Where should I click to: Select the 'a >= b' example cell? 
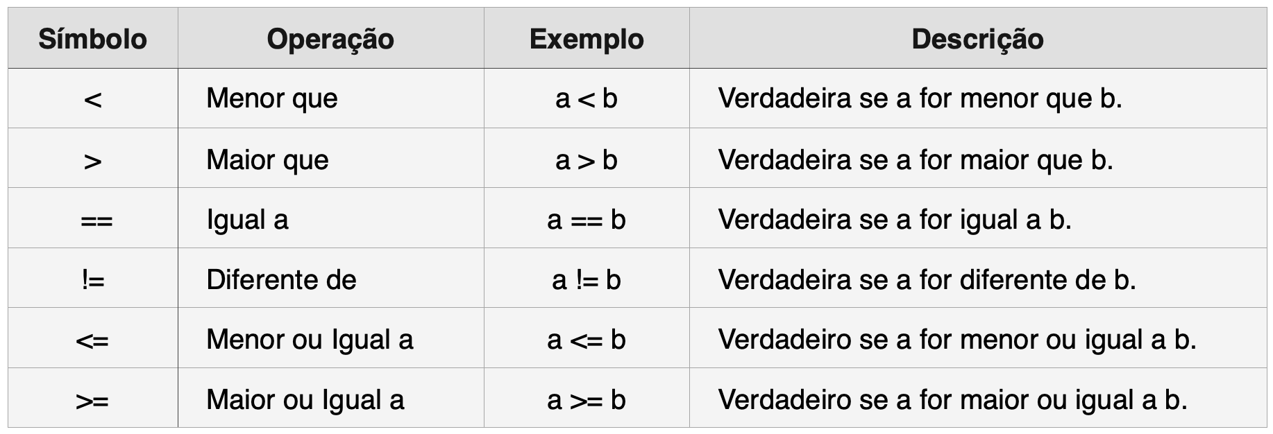click(x=587, y=399)
